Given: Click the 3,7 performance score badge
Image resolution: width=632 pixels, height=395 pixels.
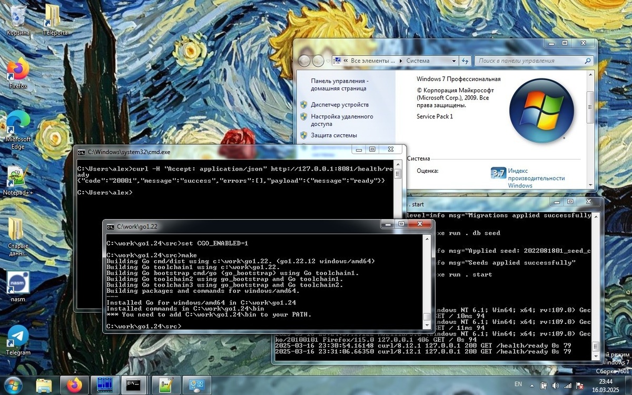Looking at the screenshot, I should click(x=498, y=172).
